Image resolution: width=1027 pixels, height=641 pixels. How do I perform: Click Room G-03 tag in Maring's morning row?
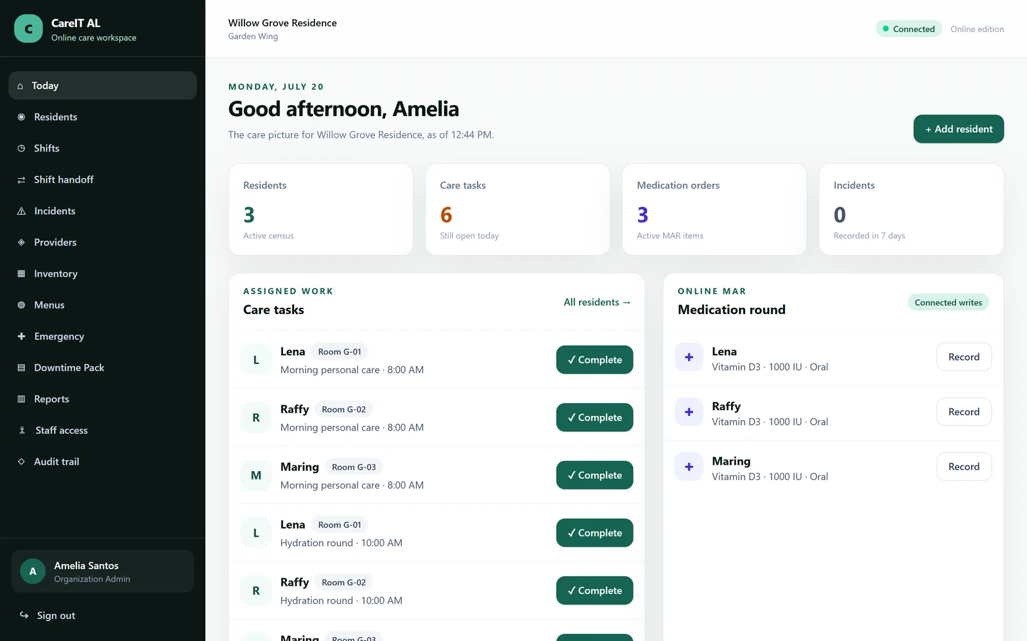[x=354, y=467]
